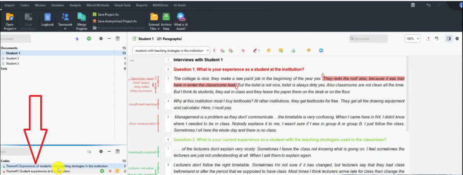Screen dimensions: 463x175
Task: Click the orange paraphrase icon
Action: [x=309, y=50]
